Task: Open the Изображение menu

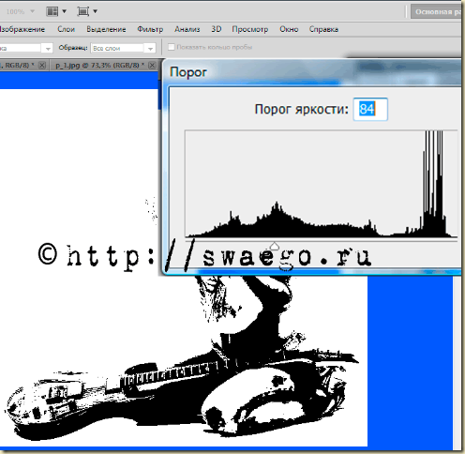Action: tap(22, 29)
